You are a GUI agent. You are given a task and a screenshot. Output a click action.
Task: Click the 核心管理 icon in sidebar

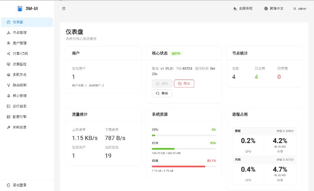point(8,96)
